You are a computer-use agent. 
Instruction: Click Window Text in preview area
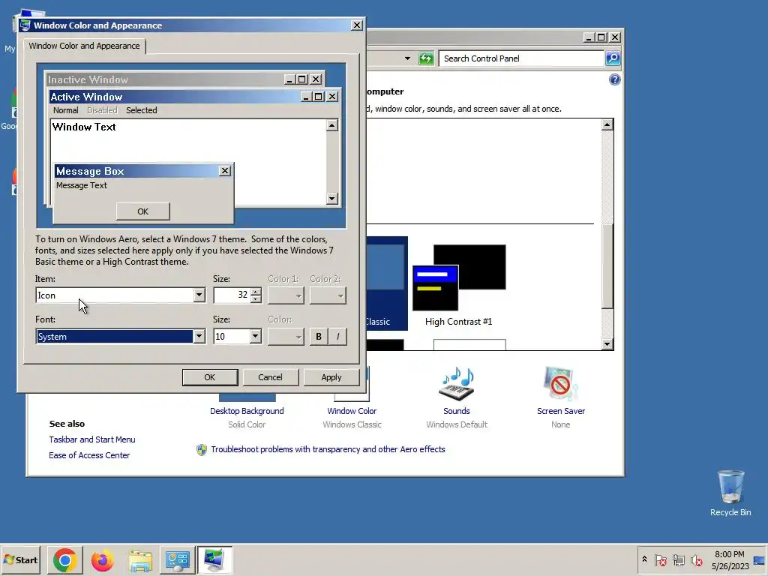pyautogui.click(x=84, y=127)
